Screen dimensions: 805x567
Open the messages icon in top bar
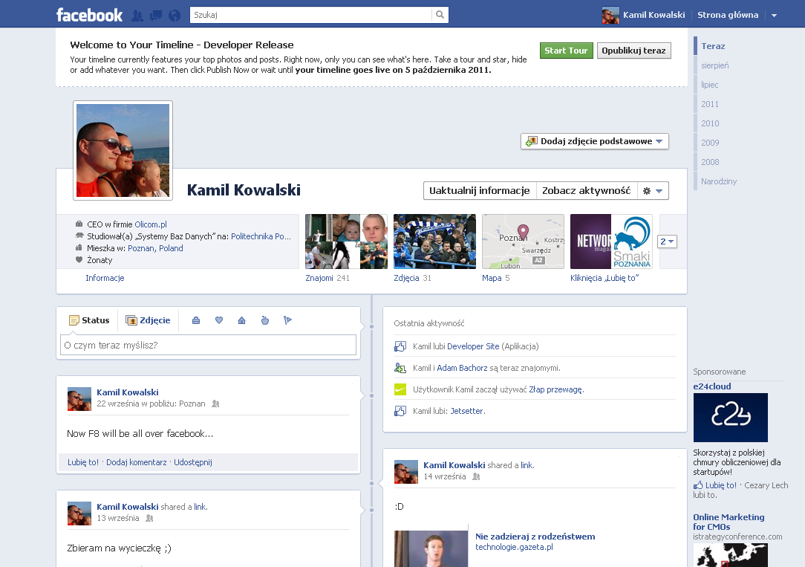pyautogui.click(x=156, y=15)
